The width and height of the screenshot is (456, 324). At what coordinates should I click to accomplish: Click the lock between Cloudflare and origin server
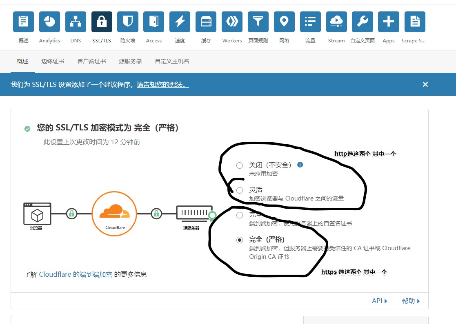point(156,214)
